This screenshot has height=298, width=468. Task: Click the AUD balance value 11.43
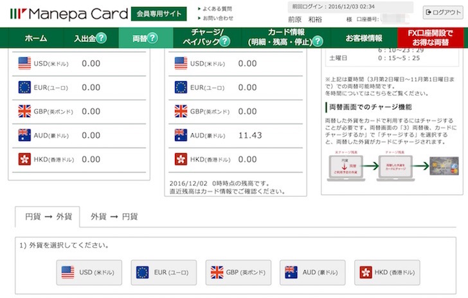tap(250, 135)
